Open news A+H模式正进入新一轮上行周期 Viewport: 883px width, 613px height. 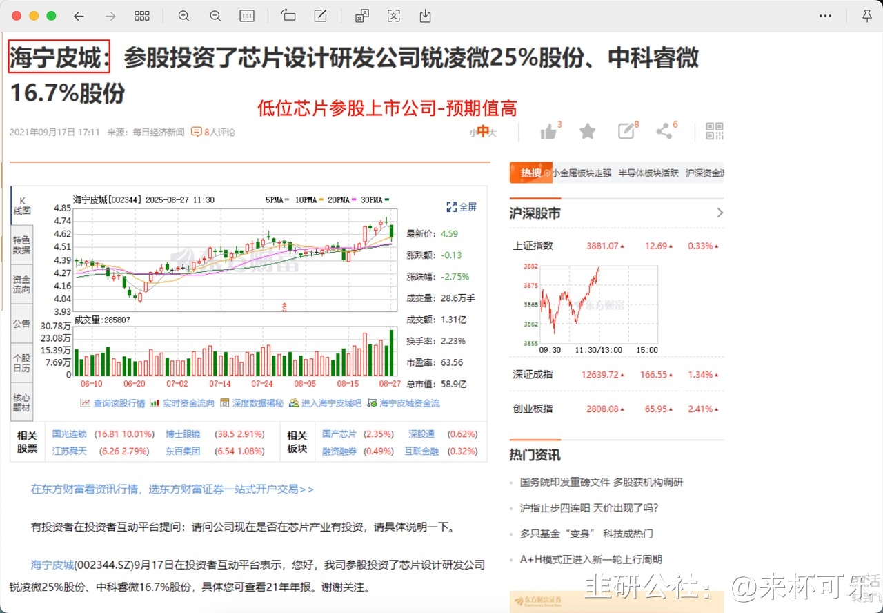tap(591, 559)
